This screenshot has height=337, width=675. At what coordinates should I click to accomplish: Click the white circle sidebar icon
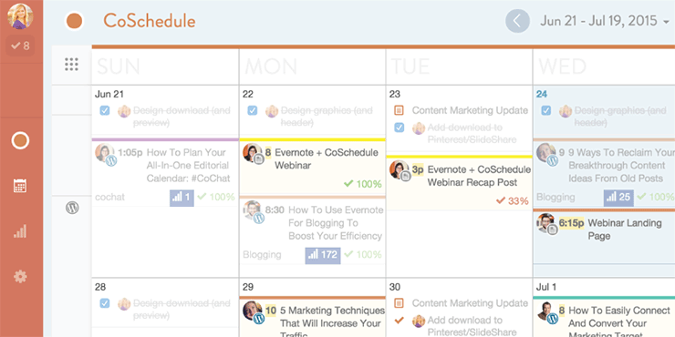pos(20,140)
